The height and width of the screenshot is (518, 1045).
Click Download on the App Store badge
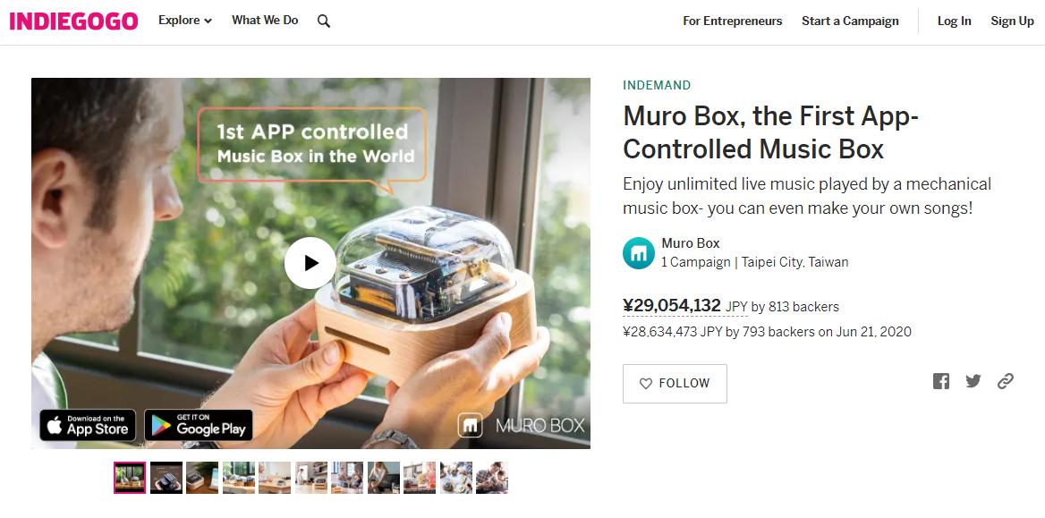coord(88,425)
